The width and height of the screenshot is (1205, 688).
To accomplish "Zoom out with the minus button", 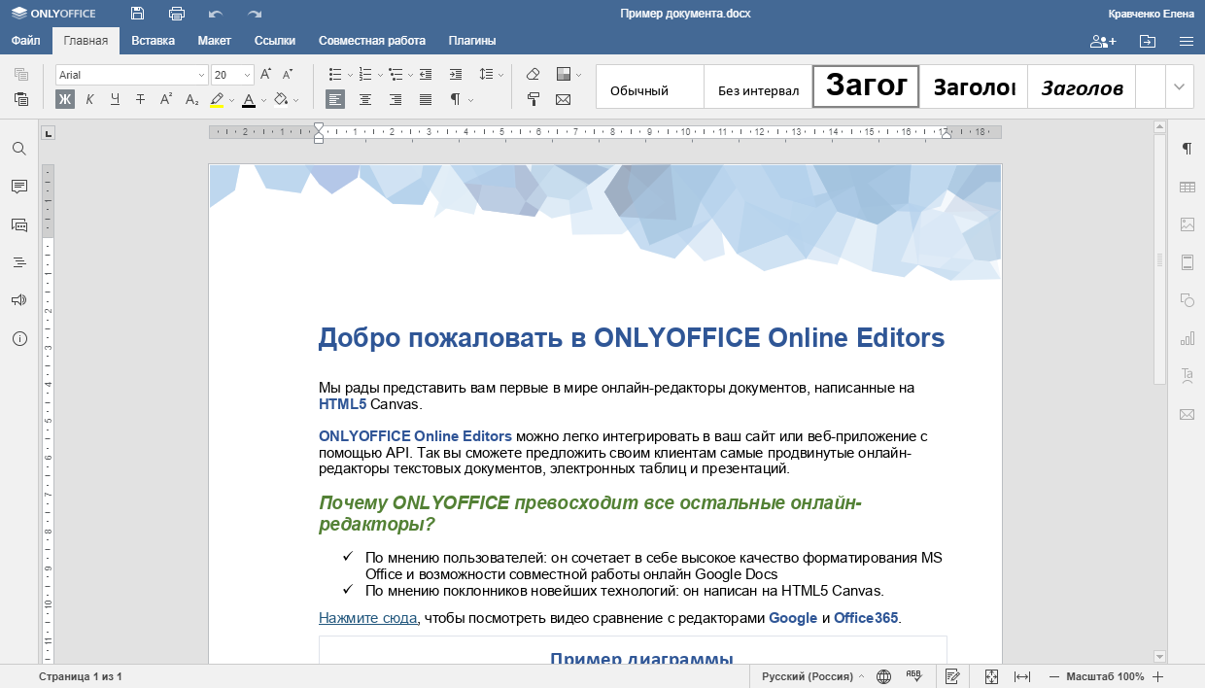I will coord(1054,676).
